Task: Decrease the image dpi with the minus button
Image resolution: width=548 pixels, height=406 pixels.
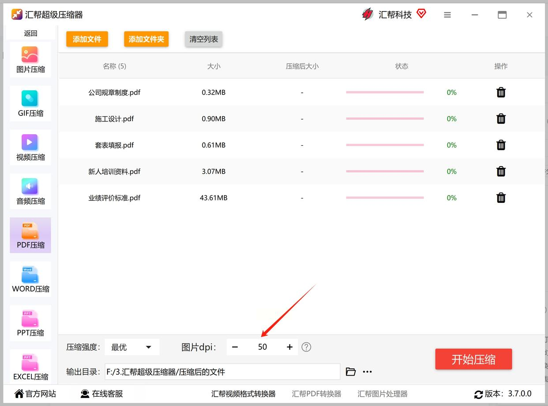Action: (x=235, y=347)
